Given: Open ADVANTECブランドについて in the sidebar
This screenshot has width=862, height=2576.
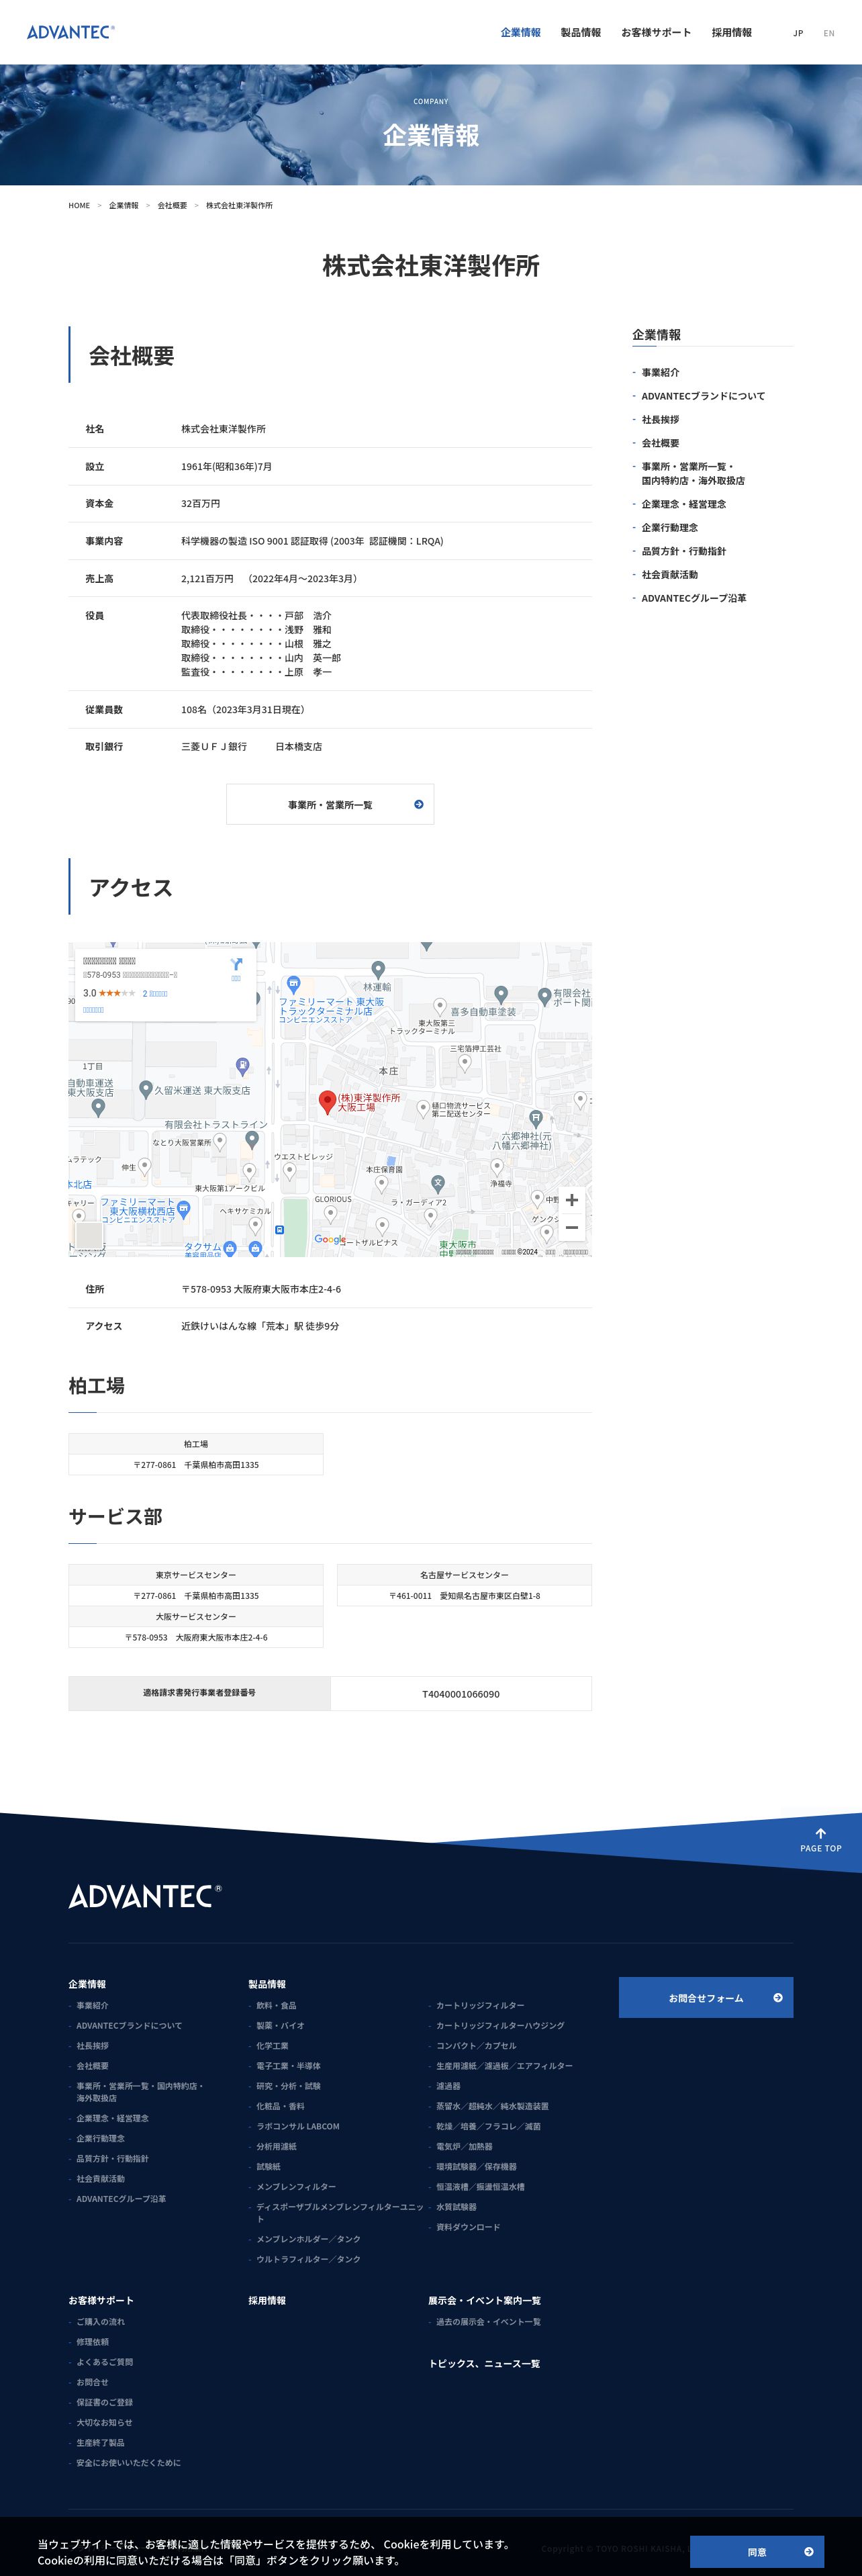Looking at the screenshot, I should (703, 396).
